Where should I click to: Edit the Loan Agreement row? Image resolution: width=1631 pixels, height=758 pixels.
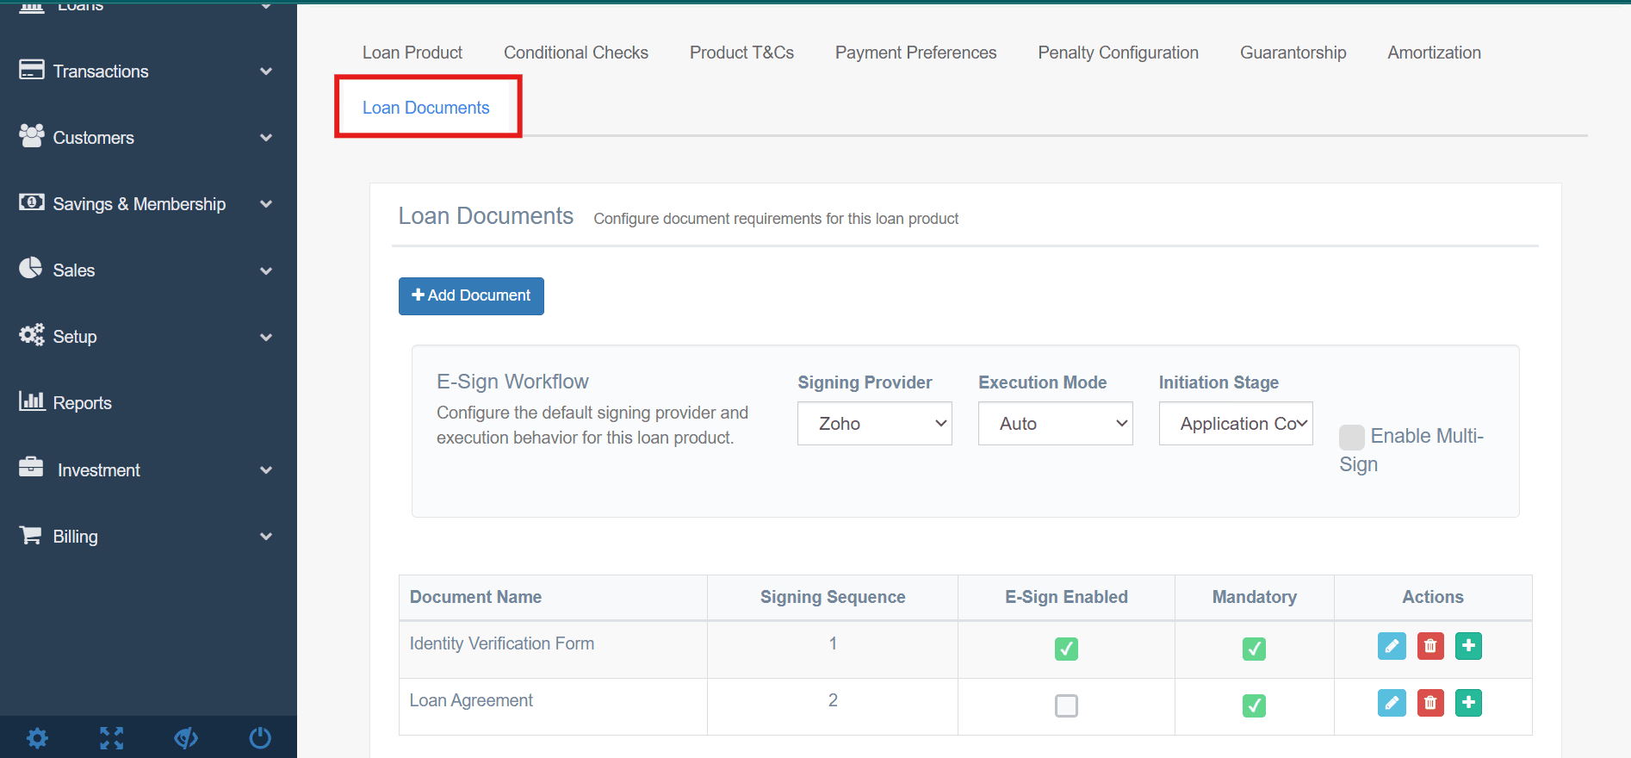tap(1392, 703)
